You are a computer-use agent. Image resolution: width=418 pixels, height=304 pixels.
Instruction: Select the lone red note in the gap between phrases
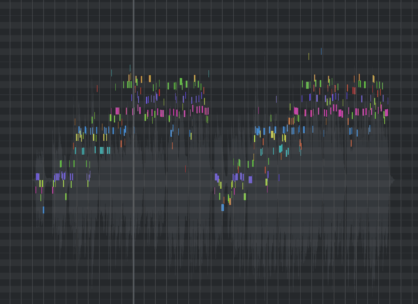(185, 169)
